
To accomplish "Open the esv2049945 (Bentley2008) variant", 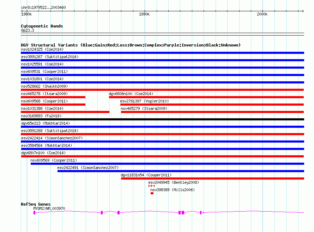I will (x=173, y=182).
